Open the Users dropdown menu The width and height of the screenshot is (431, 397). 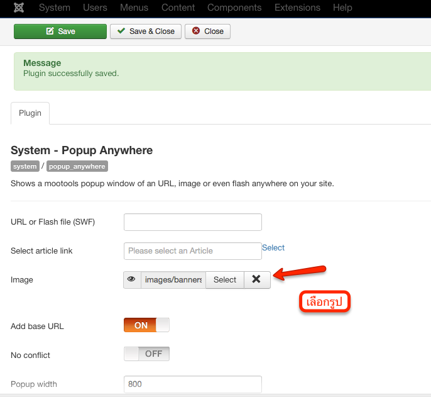(95, 8)
